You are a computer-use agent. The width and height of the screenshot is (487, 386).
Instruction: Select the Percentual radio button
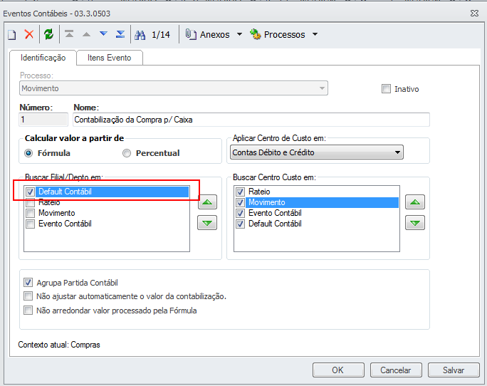(x=127, y=153)
